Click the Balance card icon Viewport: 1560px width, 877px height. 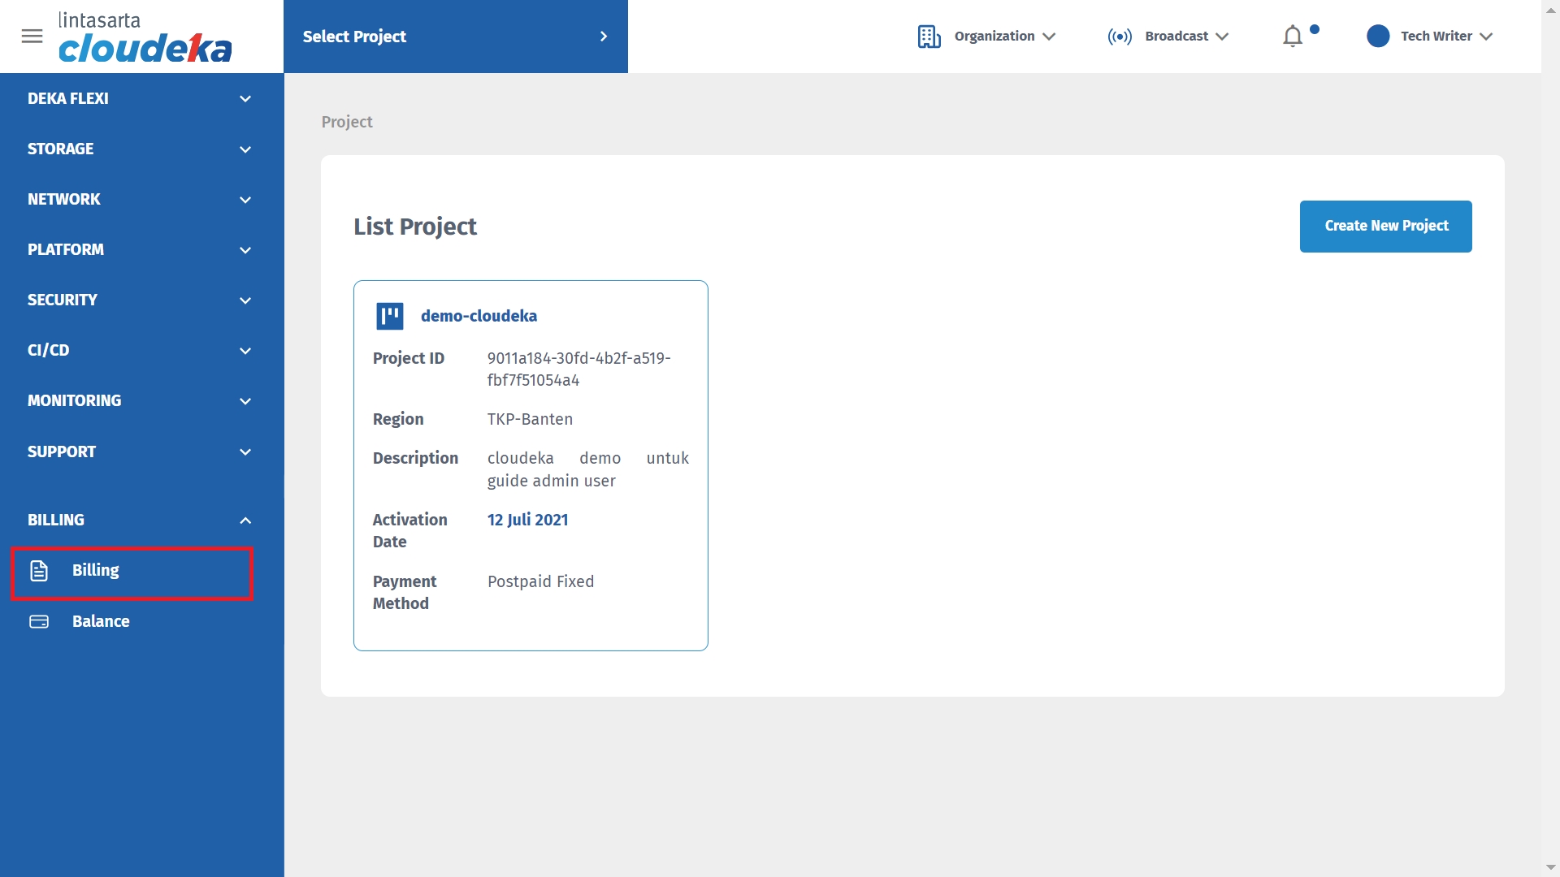[x=39, y=622]
